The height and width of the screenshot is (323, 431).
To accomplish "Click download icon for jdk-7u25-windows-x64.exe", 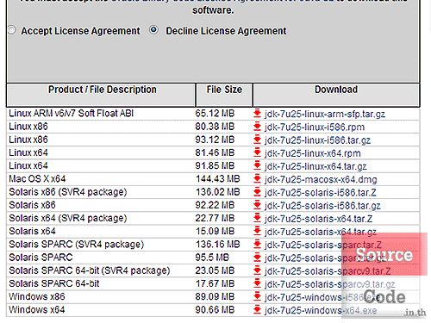I will [x=257, y=310].
